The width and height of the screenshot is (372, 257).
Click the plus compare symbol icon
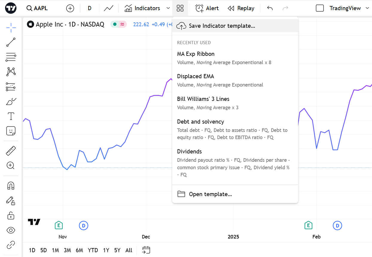(x=70, y=8)
